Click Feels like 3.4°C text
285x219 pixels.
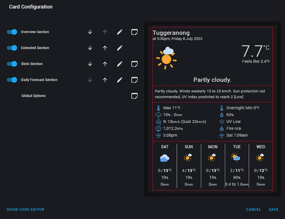click(256, 62)
